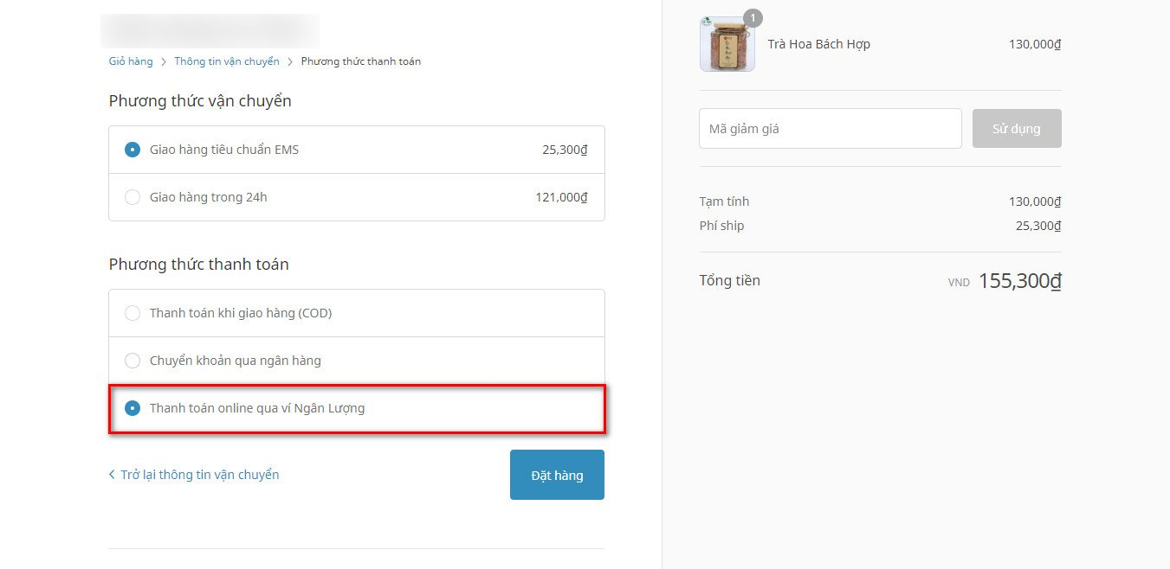Select the Giao hàng tiêu chuẩn EMS radio button

point(133,150)
